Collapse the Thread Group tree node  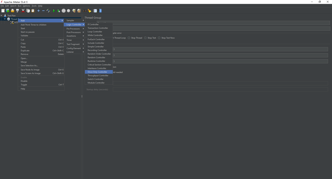click(x=5, y=19)
